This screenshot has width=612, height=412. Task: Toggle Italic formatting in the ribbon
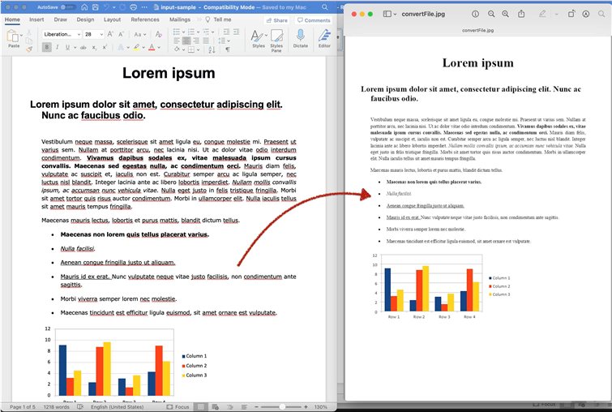point(58,47)
